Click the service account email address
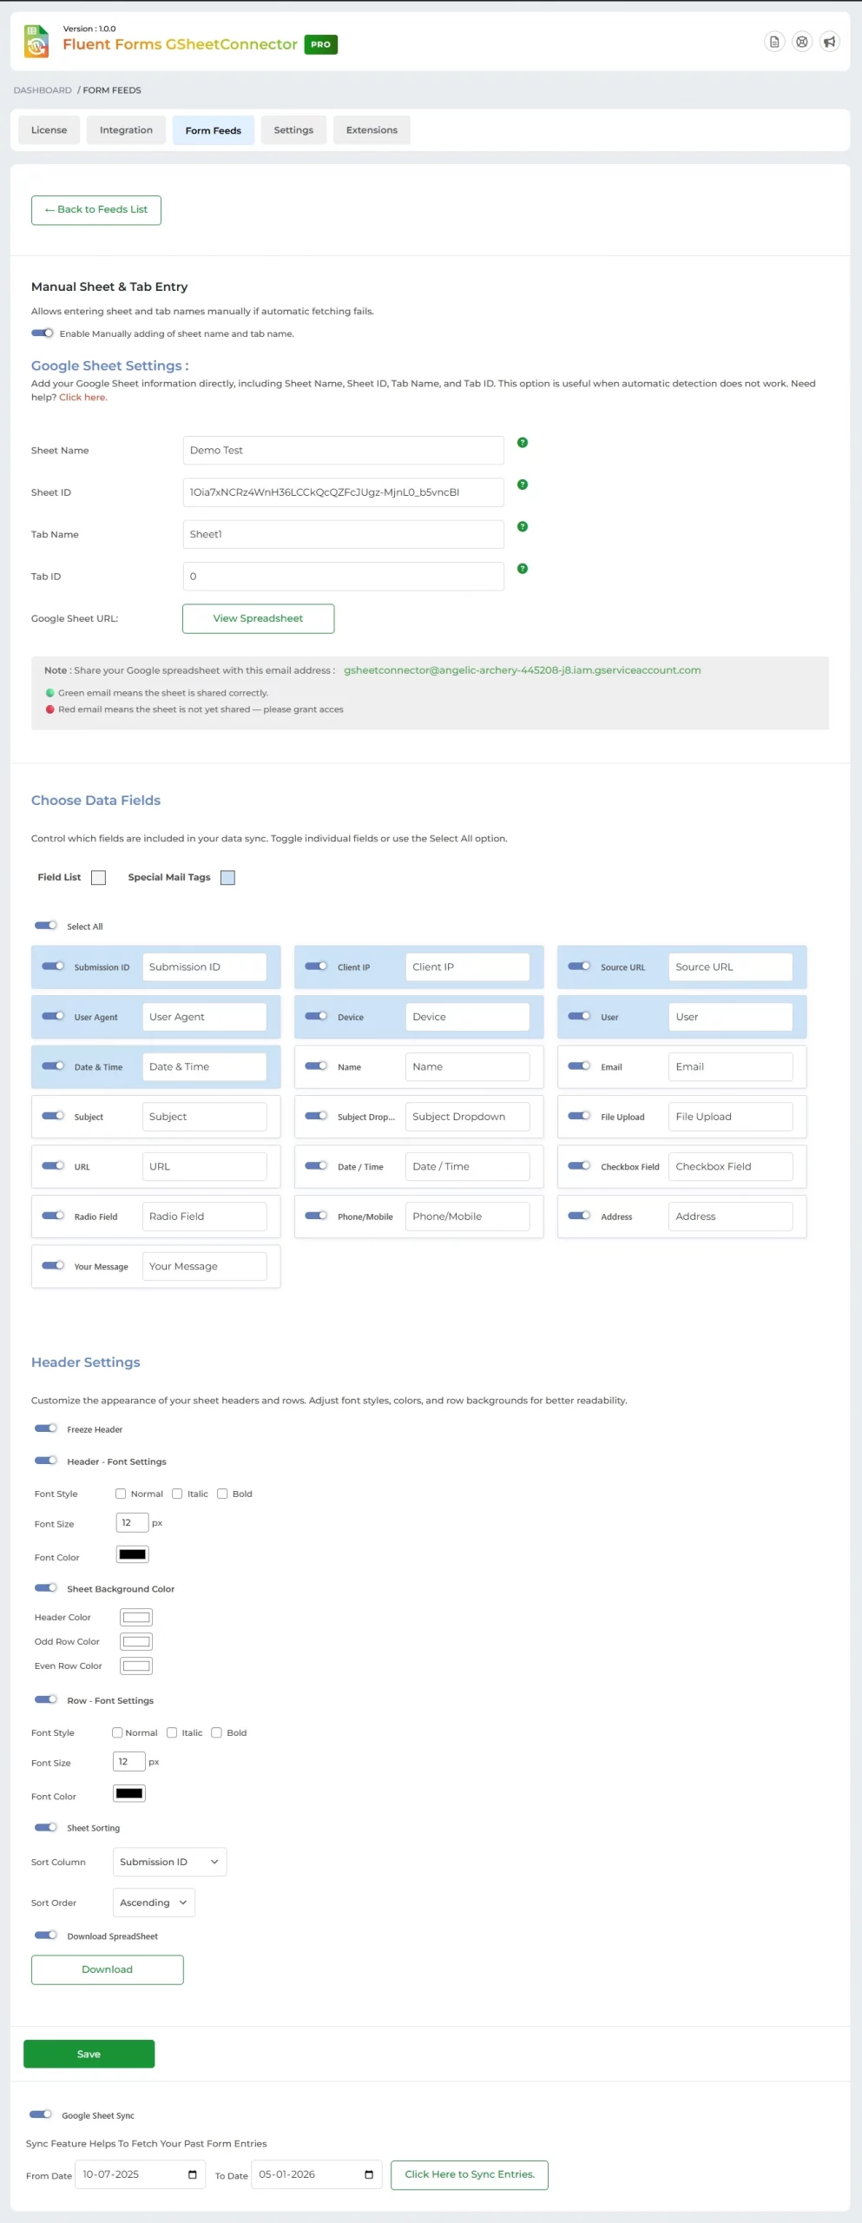This screenshot has width=862, height=2223. click(522, 670)
